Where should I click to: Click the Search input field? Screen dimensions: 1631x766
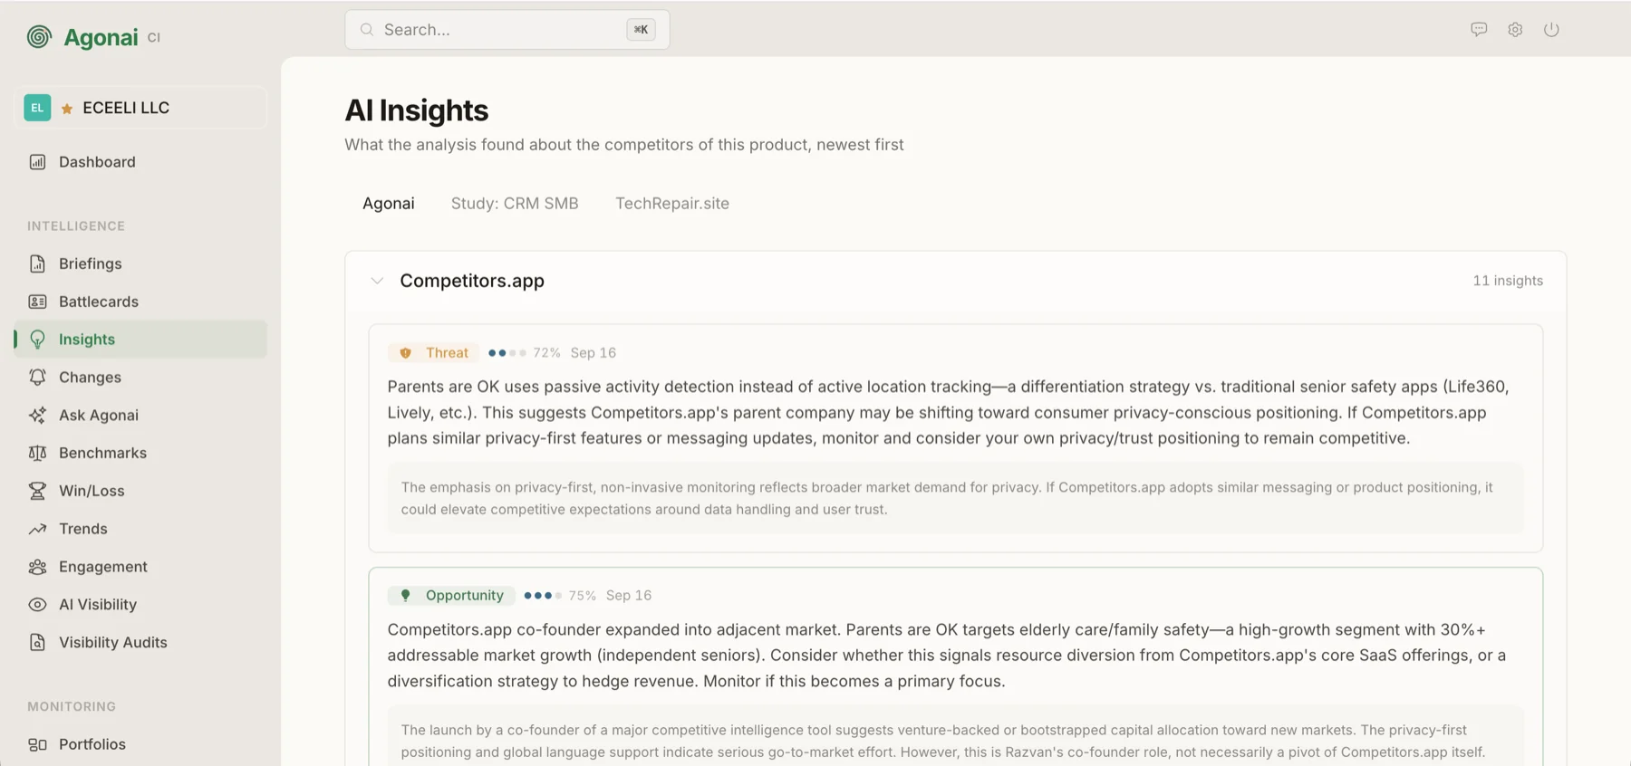point(507,30)
